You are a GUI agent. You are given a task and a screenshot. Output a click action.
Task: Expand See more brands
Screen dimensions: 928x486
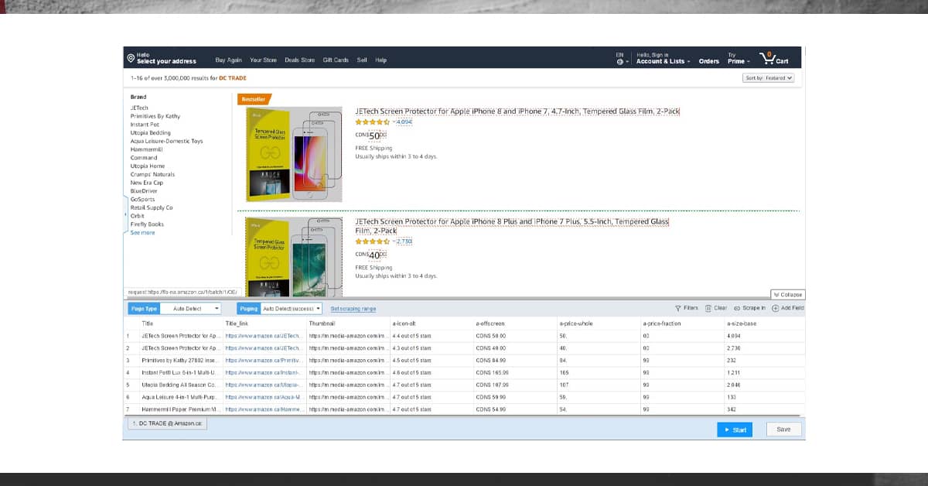tap(142, 232)
